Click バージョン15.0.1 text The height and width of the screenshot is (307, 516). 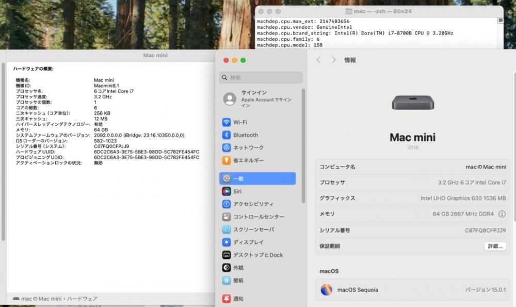(486, 290)
